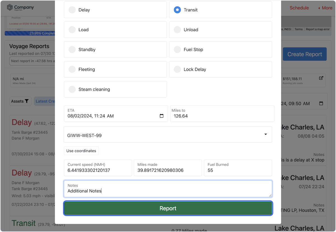336x232 pixels.
Task: Click the arrow icon next to More
Action: (319, 8)
